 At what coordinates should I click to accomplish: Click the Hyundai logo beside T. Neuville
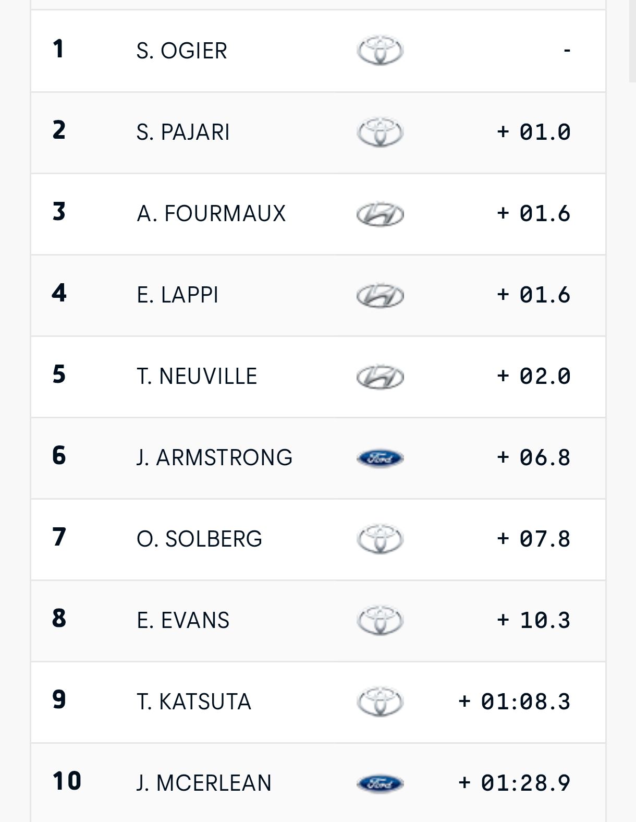380,377
